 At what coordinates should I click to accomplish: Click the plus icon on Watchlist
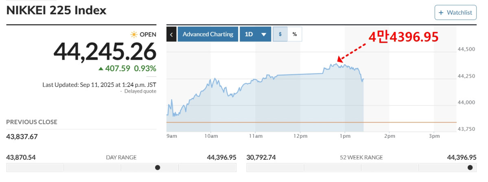click(x=440, y=13)
